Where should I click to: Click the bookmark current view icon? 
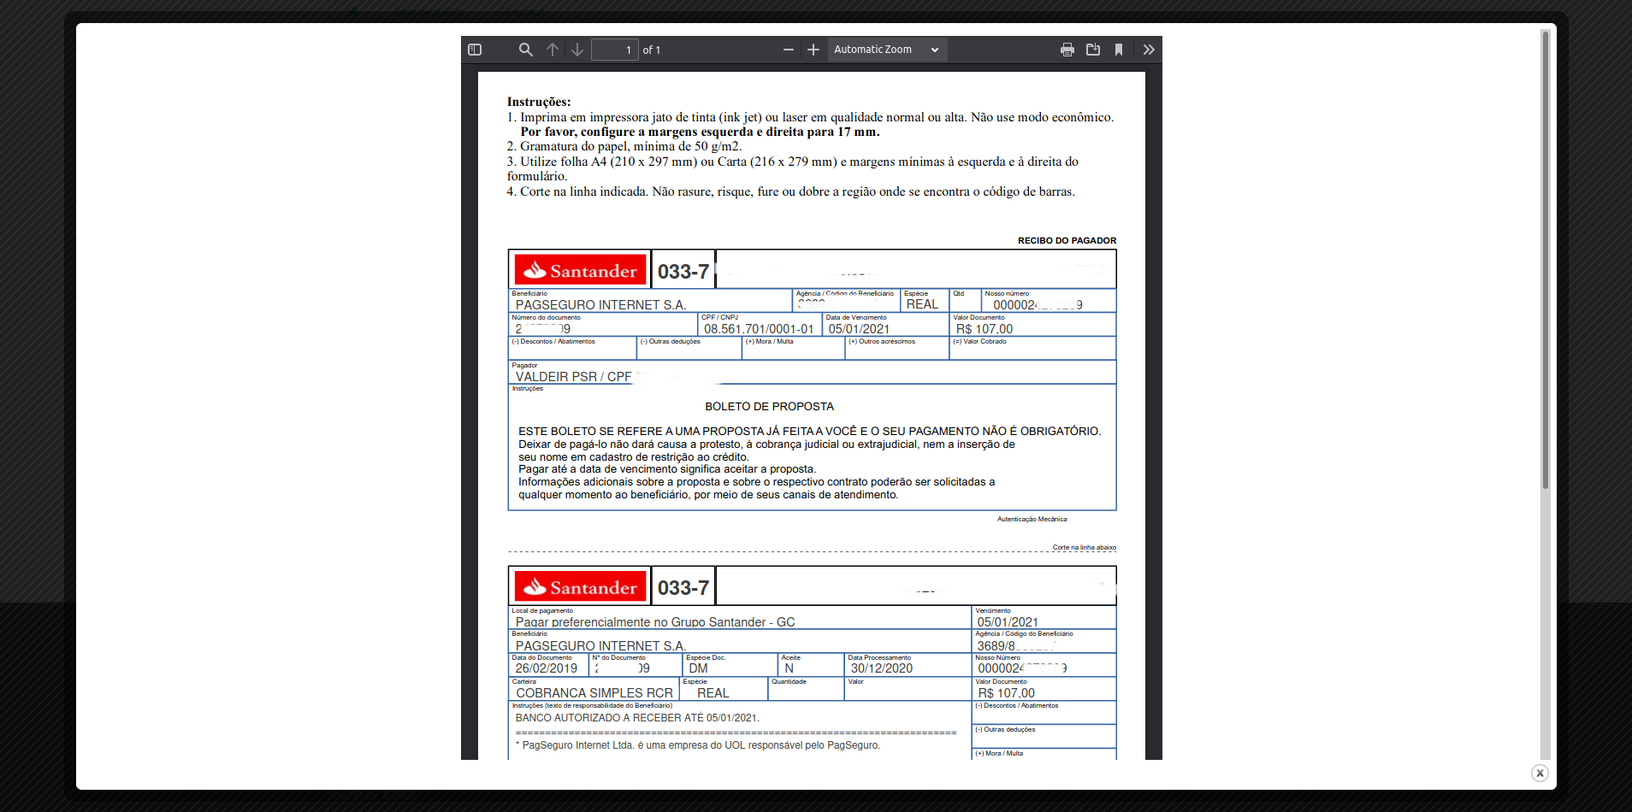pyautogui.click(x=1119, y=50)
